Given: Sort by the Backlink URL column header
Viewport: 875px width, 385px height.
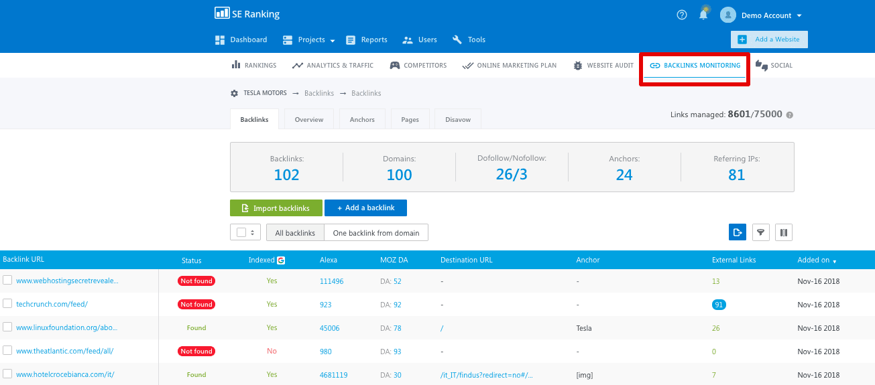Looking at the screenshot, I should [23, 259].
